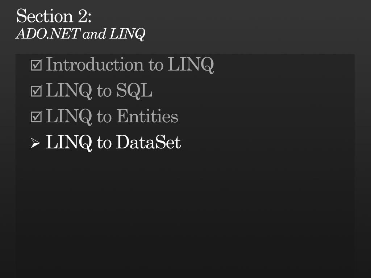
Task: Tick the checkbox beside Introduction to LINQ
Action: (36, 65)
